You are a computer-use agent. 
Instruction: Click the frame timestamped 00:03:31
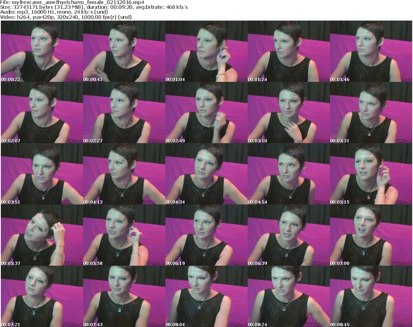pos(371,112)
